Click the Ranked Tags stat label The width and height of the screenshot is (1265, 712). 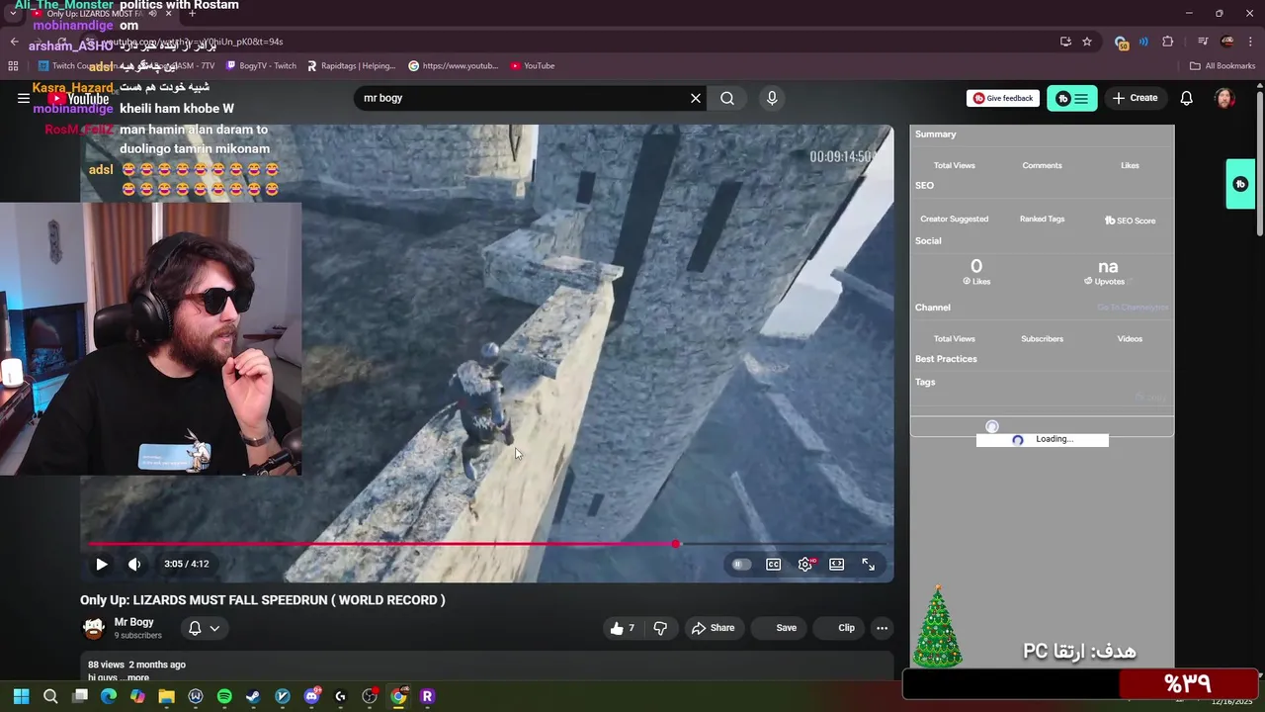pos(1042,219)
